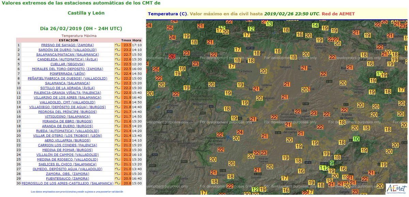This screenshot has width=409, height=197.
Task: Select the green 10 temperature marker on the map
Action: pos(356,139)
